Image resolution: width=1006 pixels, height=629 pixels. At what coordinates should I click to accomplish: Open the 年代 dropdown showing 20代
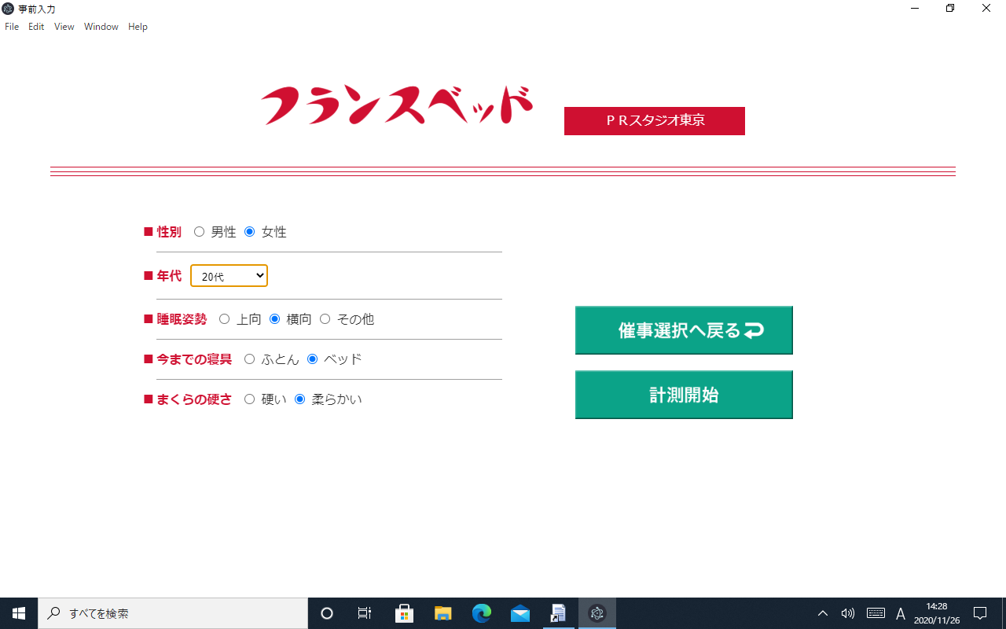click(229, 276)
